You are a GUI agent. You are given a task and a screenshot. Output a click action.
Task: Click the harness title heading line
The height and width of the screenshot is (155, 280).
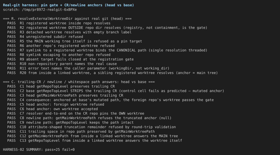68,5
